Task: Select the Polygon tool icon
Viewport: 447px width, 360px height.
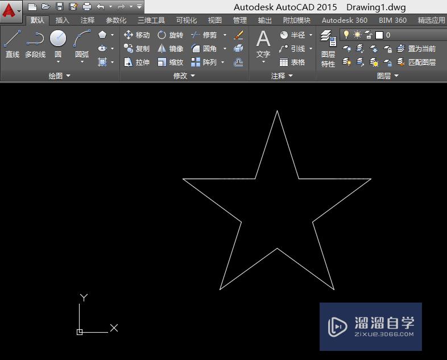Action: tap(102, 35)
